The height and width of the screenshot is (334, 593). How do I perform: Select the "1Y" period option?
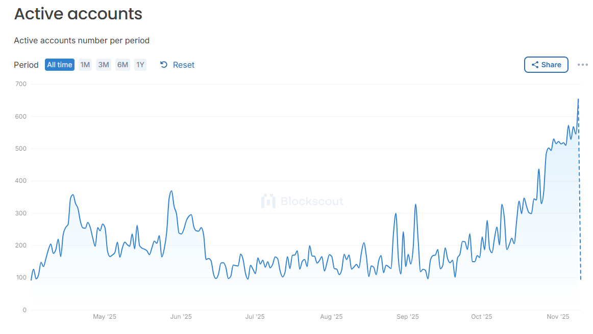(140, 65)
